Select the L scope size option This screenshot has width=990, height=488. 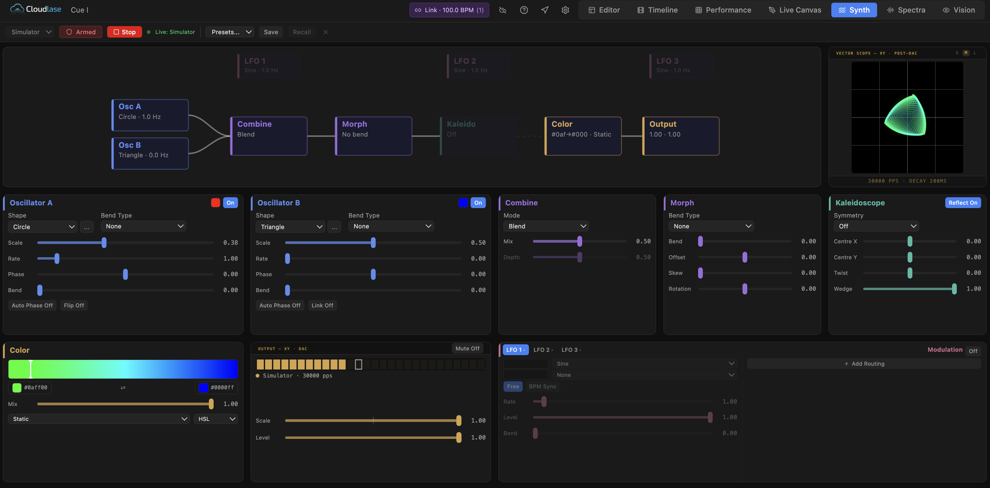point(975,53)
